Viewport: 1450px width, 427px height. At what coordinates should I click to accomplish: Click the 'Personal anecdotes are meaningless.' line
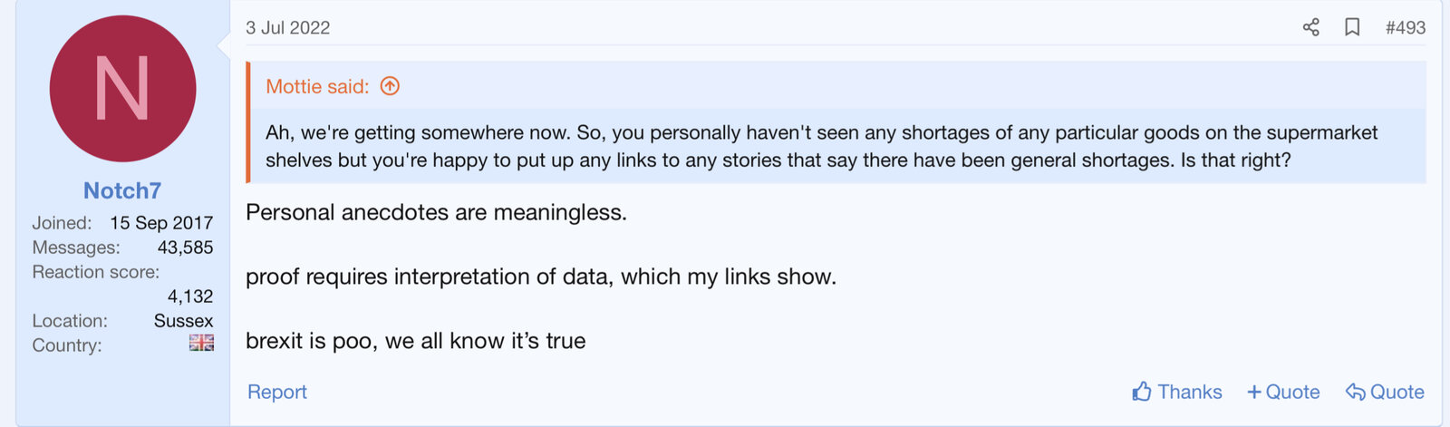click(x=436, y=212)
